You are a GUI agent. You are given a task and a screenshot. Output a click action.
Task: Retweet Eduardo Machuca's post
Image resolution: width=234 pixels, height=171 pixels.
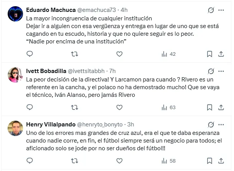pyautogui.click(x=74, y=54)
